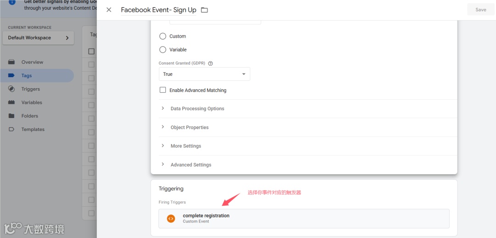Click the Custom Event label text
The width and height of the screenshot is (496, 238).
tap(196, 221)
